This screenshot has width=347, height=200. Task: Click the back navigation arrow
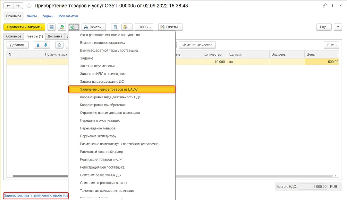click(9, 6)
